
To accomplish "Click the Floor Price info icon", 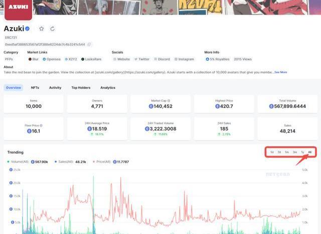I will click(41, 126).
